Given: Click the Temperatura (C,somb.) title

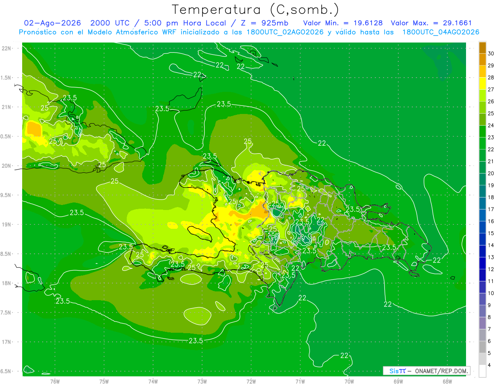Looking at the screenshot, I should coord(255,10).
